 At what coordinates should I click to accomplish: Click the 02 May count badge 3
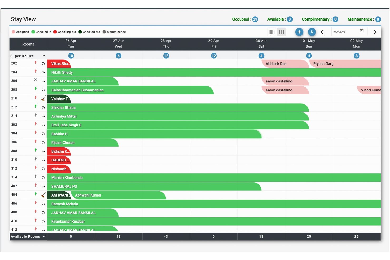[357, 56]
